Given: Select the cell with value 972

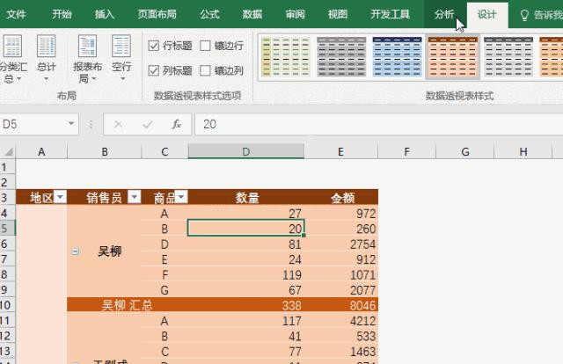Looking at the screenshot, I should point(341,214).
